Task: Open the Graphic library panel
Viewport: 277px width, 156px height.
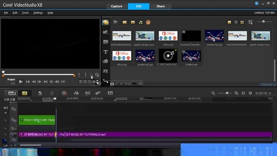Action: [106, 62]
